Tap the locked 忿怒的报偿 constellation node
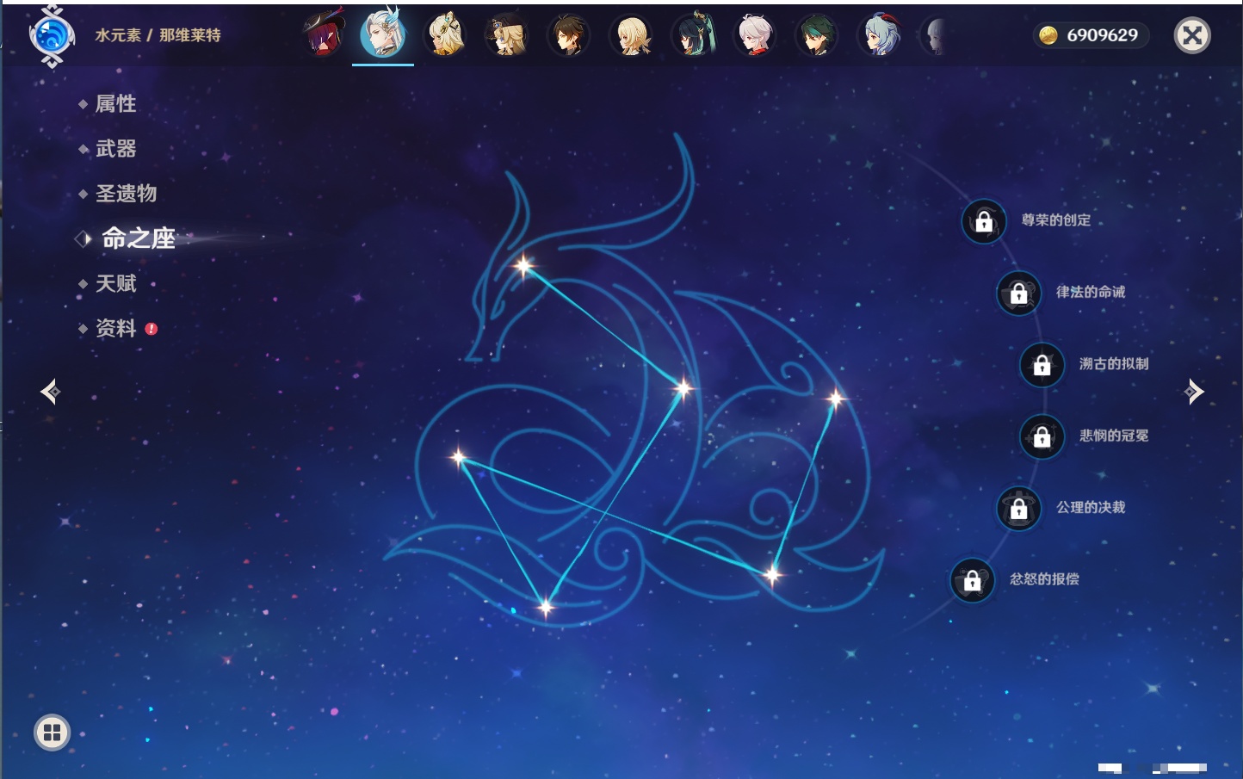This screenshot has width=1243, height=779. (x=972, y=580)
